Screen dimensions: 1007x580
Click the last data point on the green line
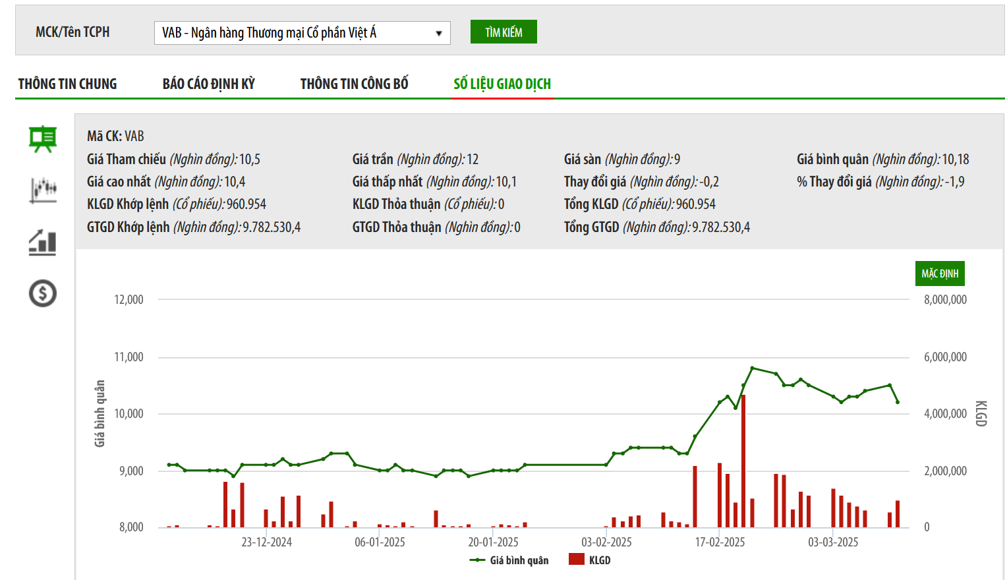coord(898,402)
